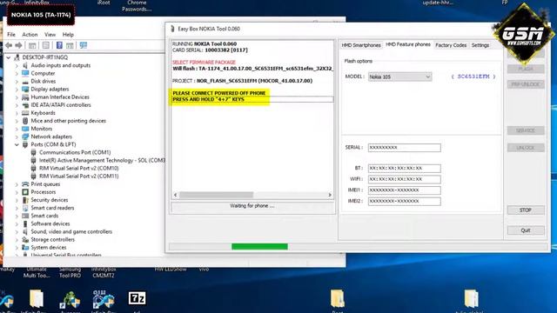Open the 7z desktop icon
The width and height of the screenshot is (557, 313).
pos(138,298)
